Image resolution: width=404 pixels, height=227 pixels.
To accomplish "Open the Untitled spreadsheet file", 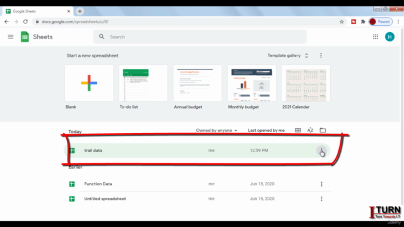I will click(197, 199).
